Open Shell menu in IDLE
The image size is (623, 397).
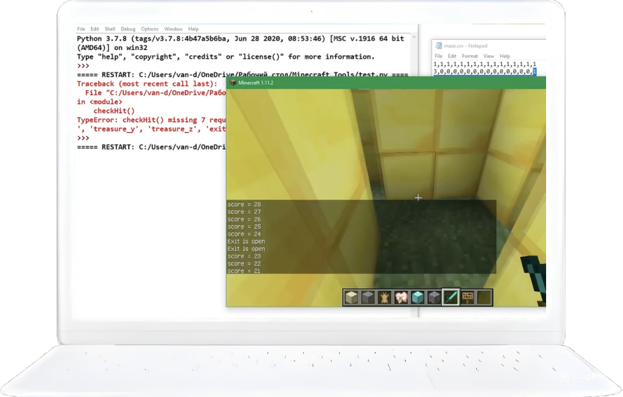(110, 29)
